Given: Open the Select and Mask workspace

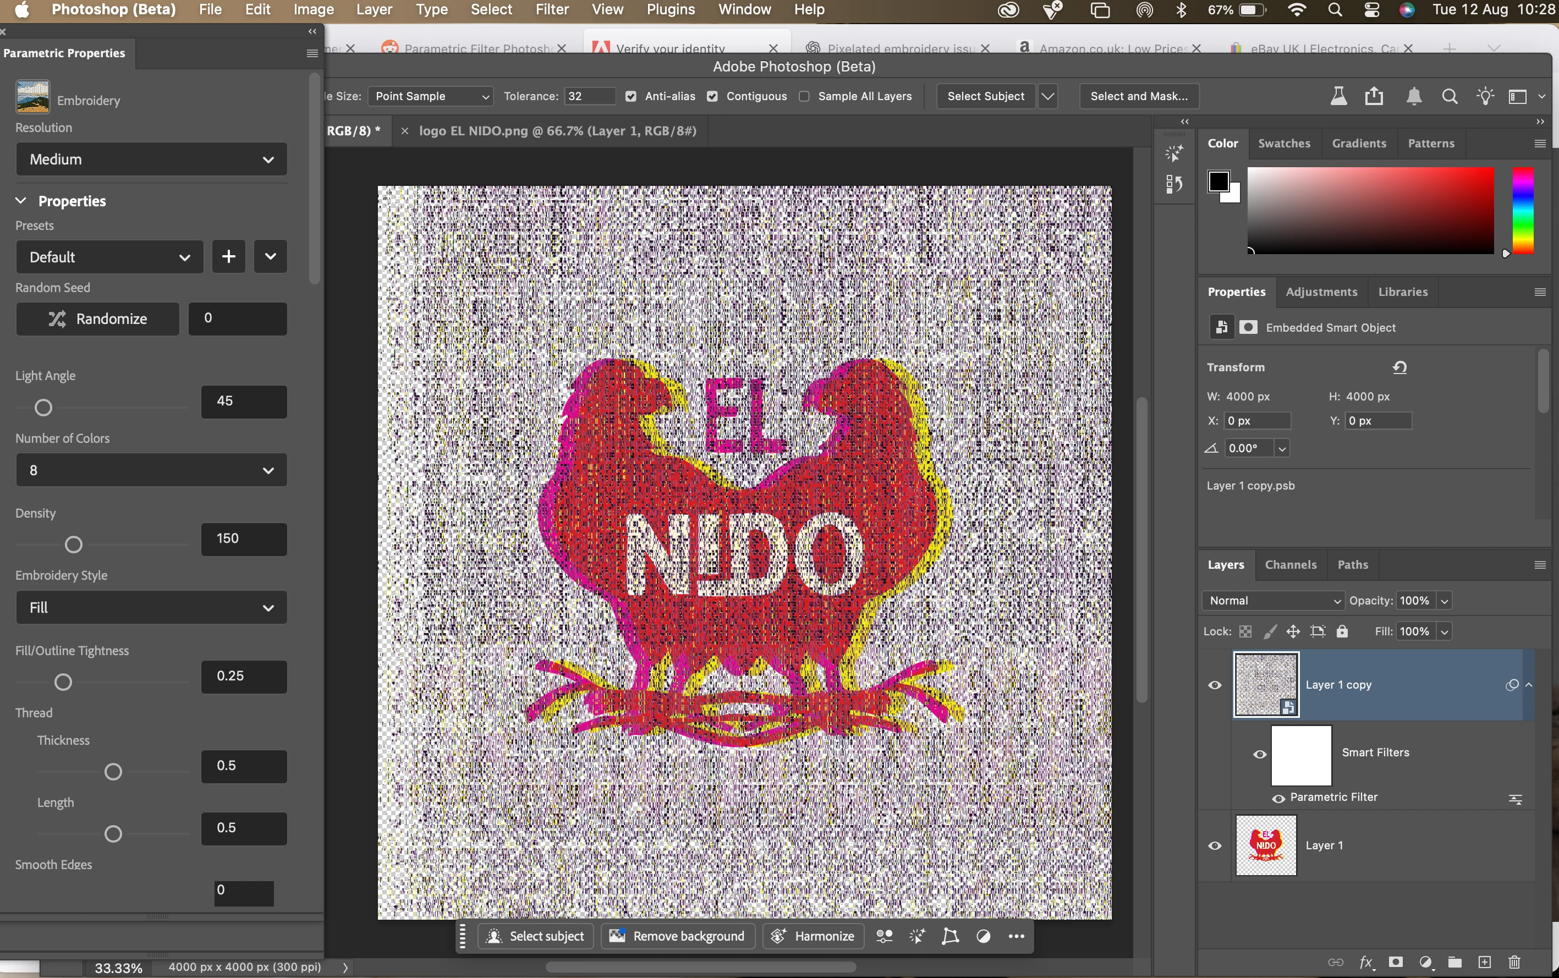Looking at the screenshot, I should point(1139,96).
